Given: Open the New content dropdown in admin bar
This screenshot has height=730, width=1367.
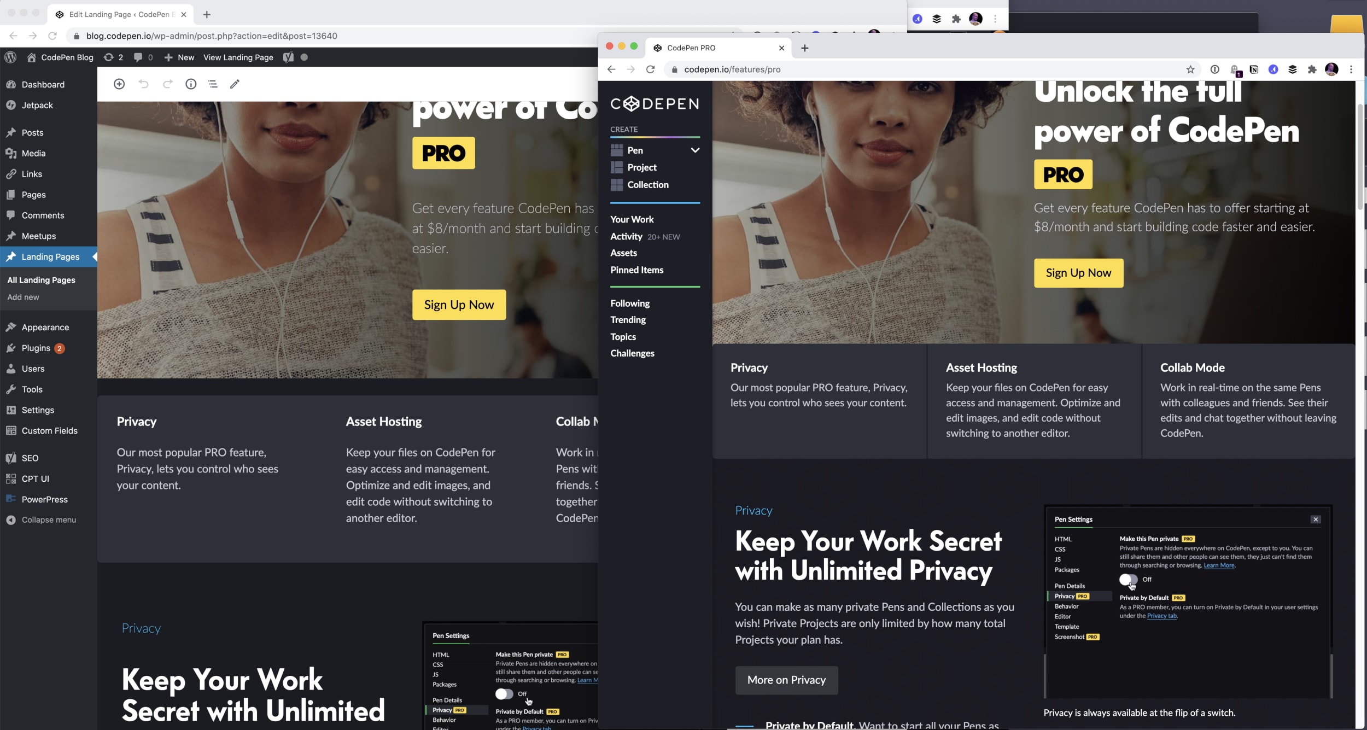Looking at the screenshot, I should pyautogui.click(x=179, y=57).
